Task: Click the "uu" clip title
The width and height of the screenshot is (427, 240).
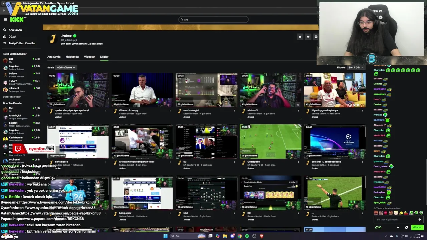Action: 184,162
